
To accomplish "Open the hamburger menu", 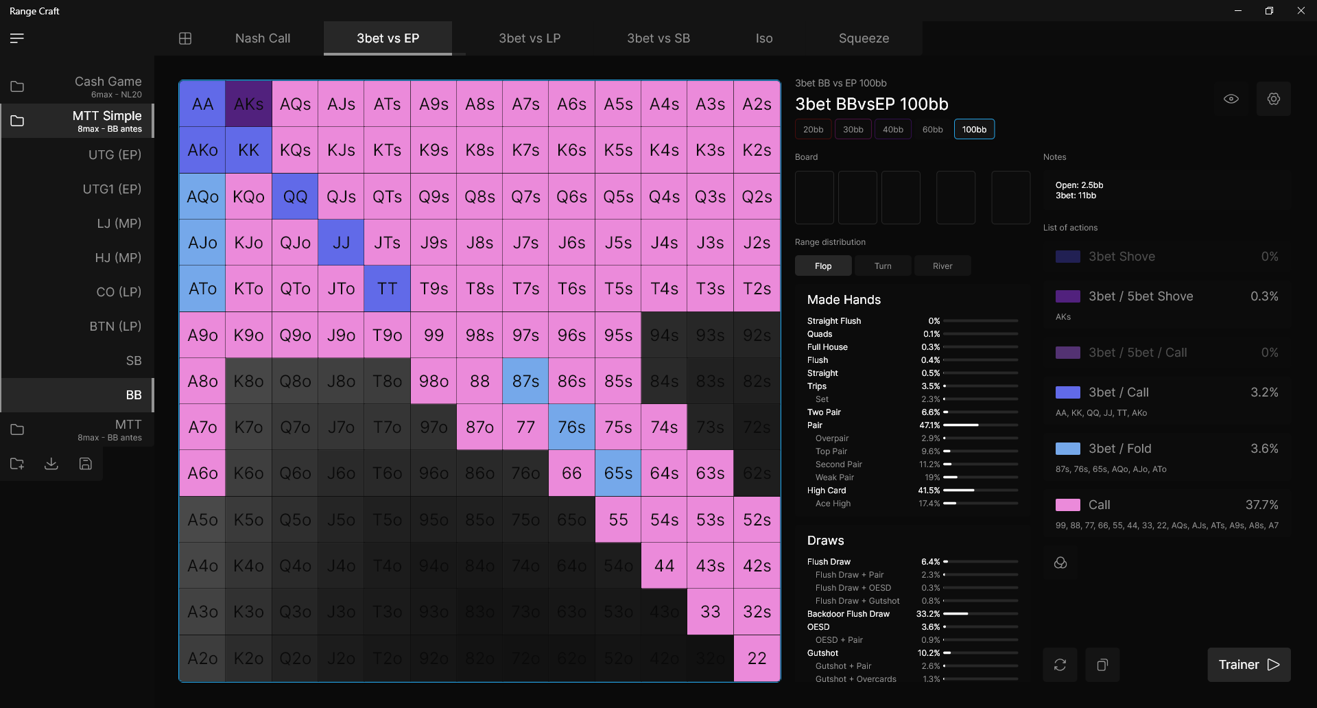I will click(17, 38).
